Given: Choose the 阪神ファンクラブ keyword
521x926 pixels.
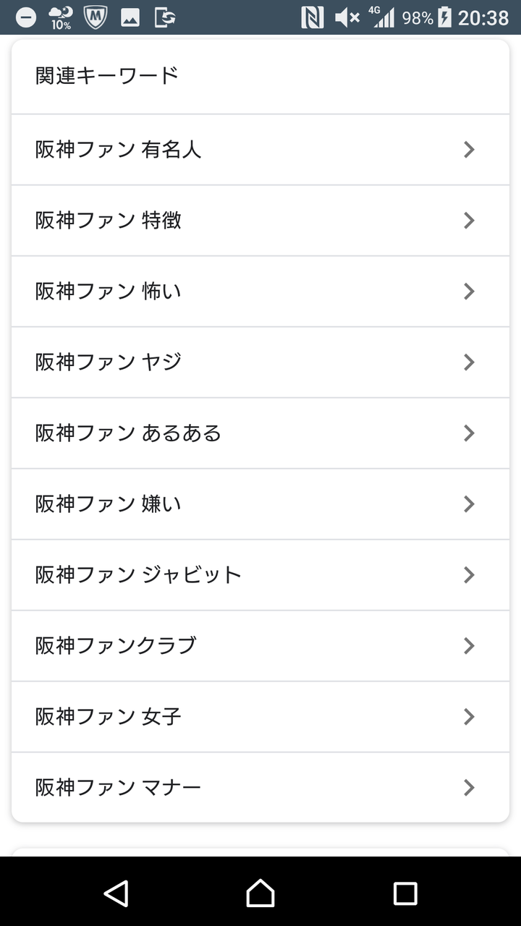Looking at the screenshot, I should [x=116, y=646].
